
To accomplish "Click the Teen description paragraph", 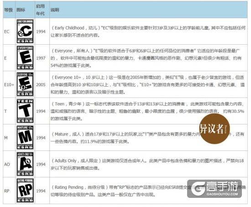I will (147, 111).
